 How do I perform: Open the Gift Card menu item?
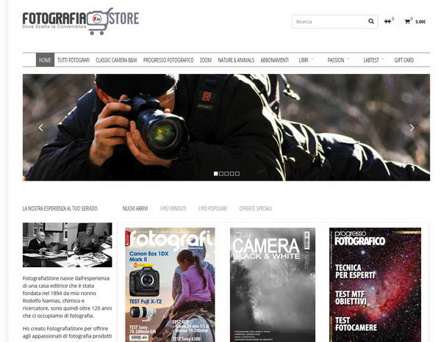[x=404, y=60]
